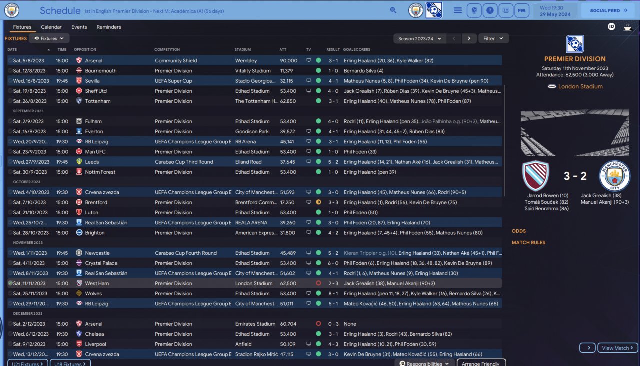Click the Newcastle club crest icon
The height and width of the screenshot is (366, 640).
tap(79, 253)
